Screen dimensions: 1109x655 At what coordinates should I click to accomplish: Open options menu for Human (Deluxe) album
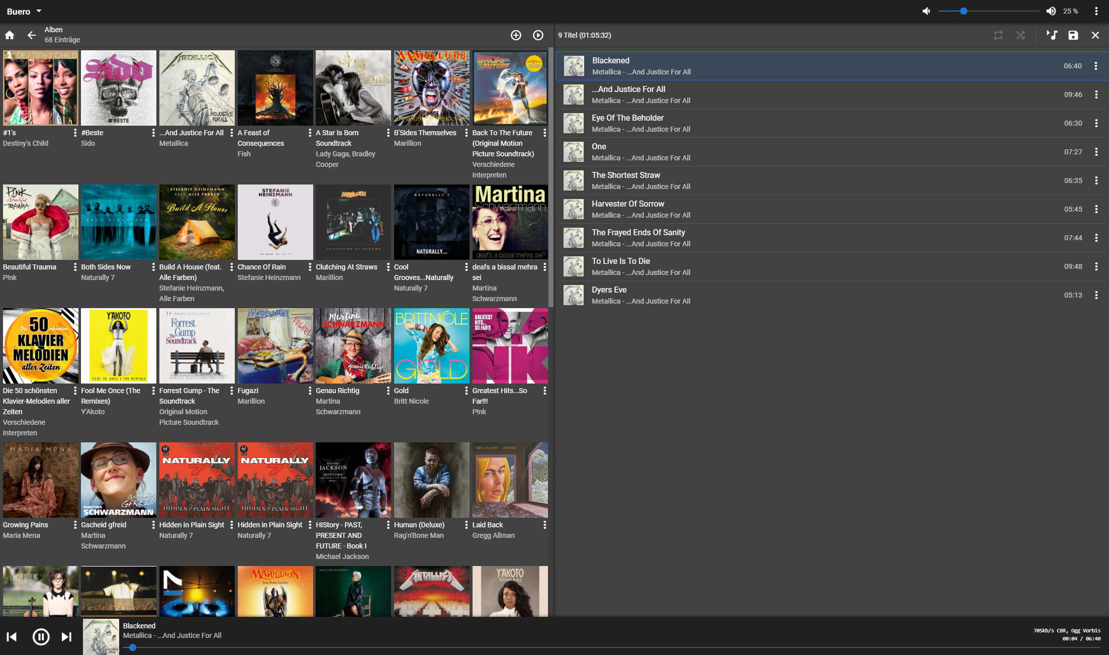[x=466, y=525]
